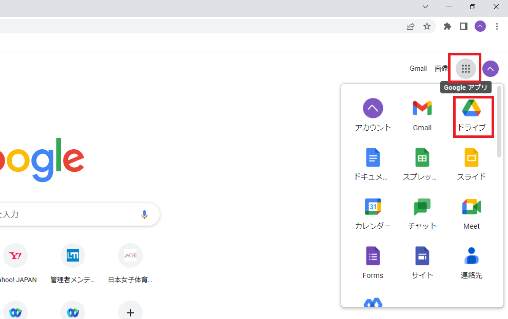508x319 pixels.
Task: Open Gmail app in apps panel
Action: click(422, 115)
